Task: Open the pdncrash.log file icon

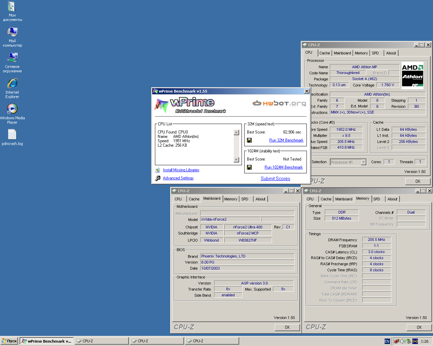Action: click(x=12, y=137)
